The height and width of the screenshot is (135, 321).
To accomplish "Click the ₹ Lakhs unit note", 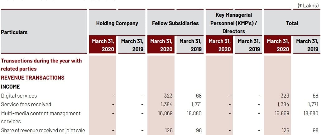I will [308, 5].
